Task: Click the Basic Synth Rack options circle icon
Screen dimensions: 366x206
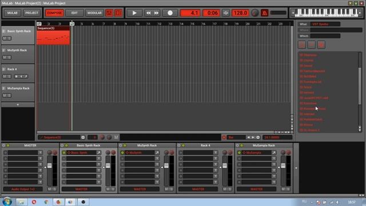Action: pos(62,145)
